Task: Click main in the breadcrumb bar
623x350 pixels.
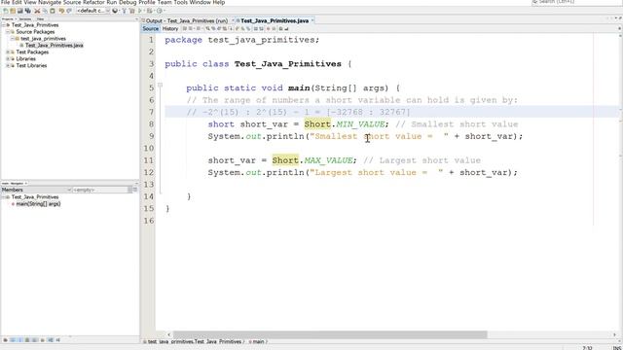Action: 258,341
